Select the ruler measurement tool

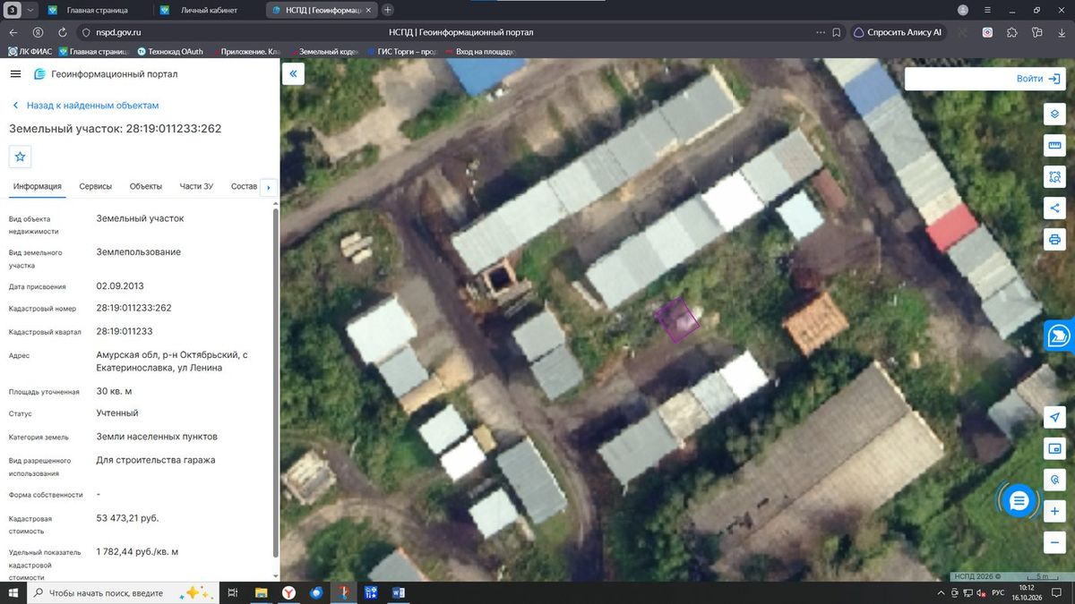1054,146
